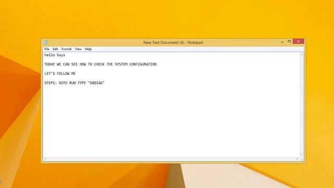
Task: Click the vertical scrollbar down arrow
Action: (301, 155)
